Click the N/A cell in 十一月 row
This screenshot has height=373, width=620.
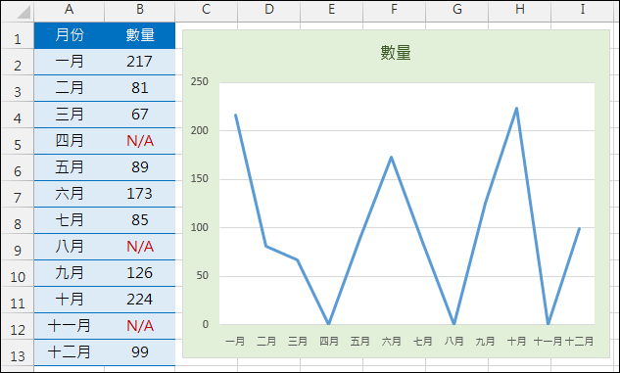(140, 326)
